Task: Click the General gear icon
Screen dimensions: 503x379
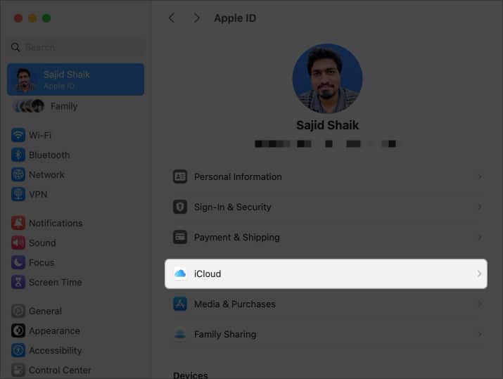Action: click(18, 311)
